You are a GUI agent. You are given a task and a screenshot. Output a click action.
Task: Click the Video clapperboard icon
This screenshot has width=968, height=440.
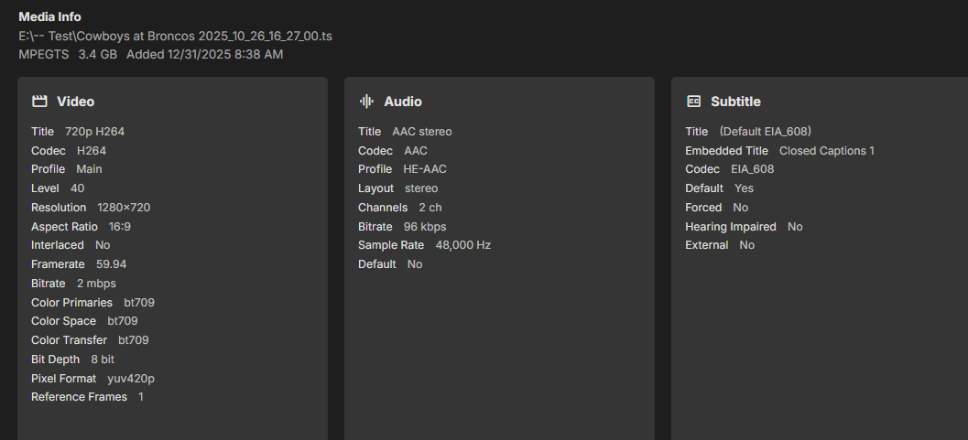coord(39,102)
